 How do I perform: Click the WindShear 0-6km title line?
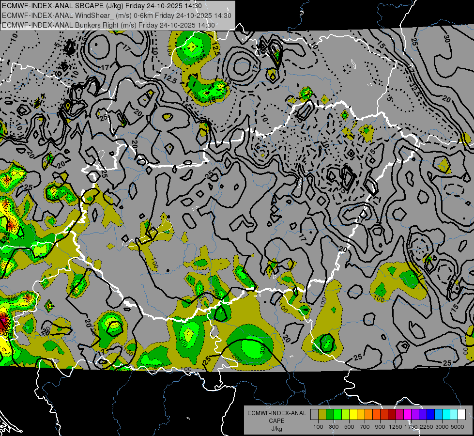coord(116,15)
